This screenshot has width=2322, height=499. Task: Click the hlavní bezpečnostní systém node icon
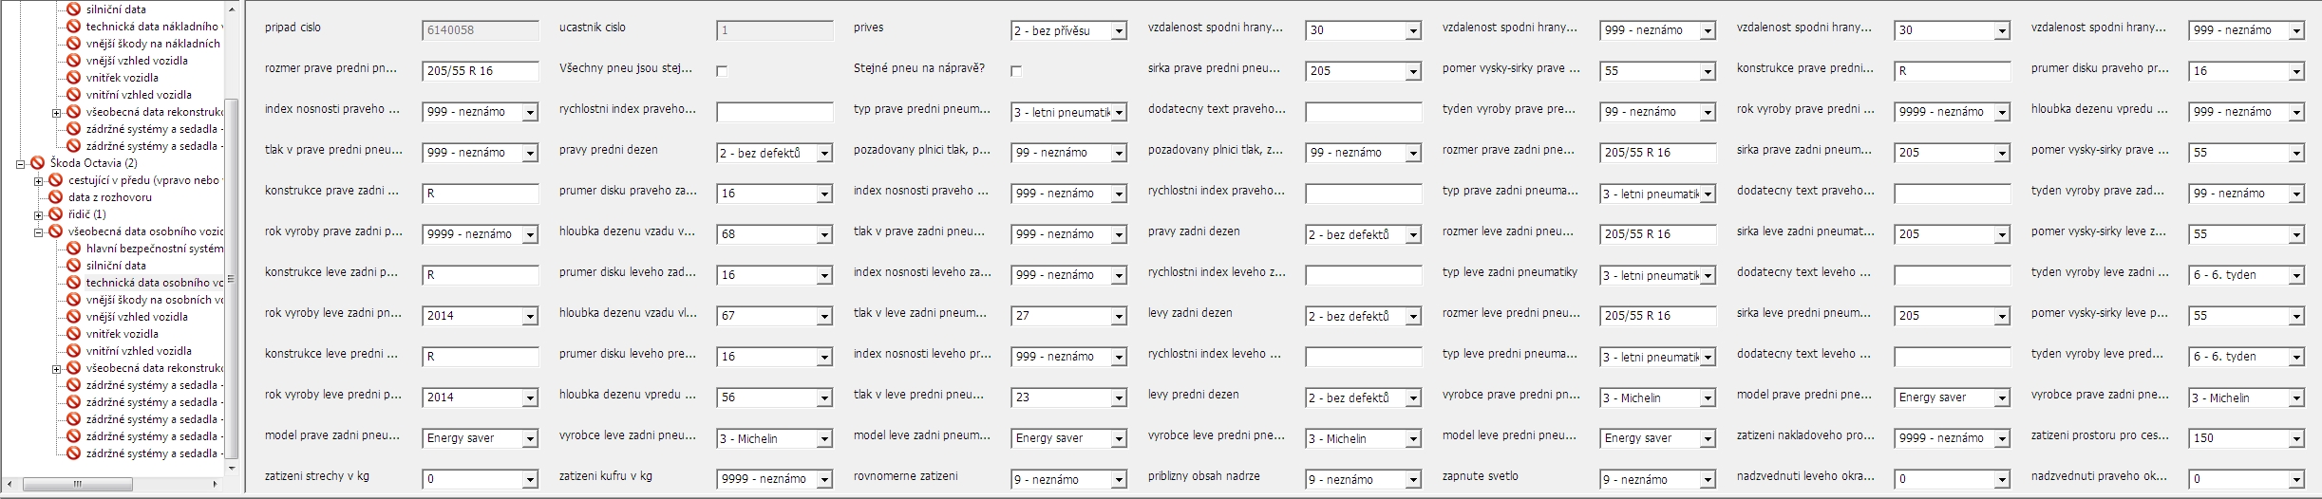(74, 249)
